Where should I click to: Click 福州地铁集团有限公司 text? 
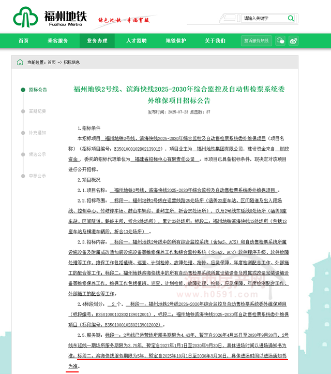[220, 149]
